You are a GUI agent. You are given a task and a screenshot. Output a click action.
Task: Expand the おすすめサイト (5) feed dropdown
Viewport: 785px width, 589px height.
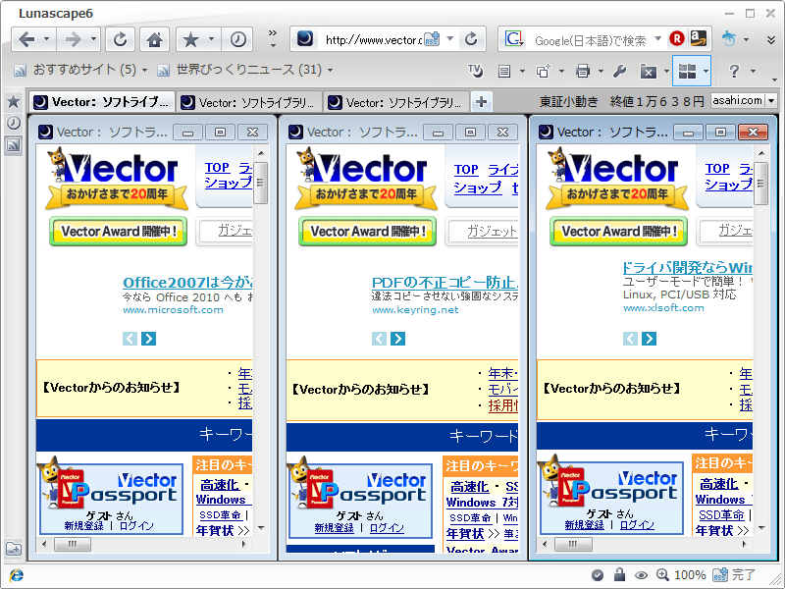coord(144,70)
